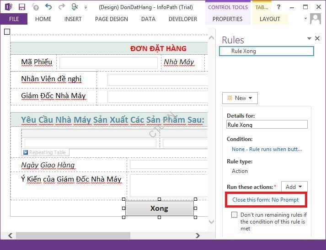326x250 pixels.
Task: Click the form's top-left selection handle box
Action: (7, 31)
